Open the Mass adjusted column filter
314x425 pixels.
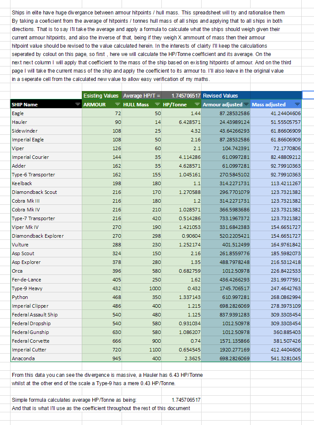click(297, 104)
